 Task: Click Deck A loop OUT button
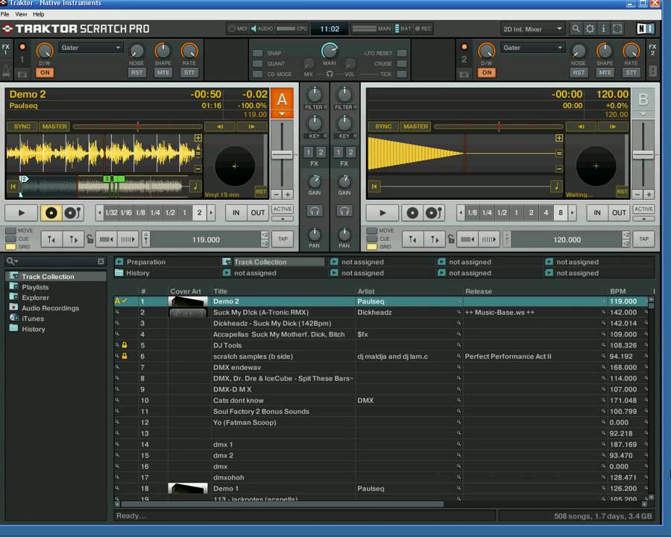258,213
